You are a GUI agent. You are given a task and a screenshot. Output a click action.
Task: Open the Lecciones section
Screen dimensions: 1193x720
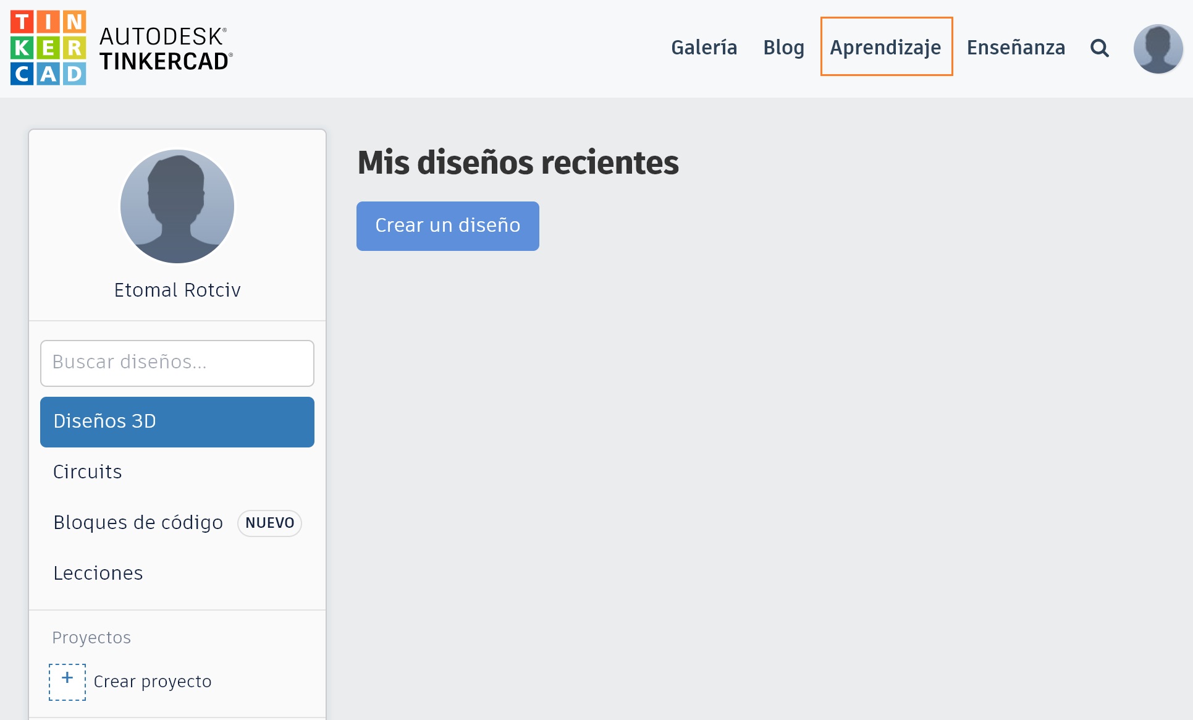pos(177,574)
